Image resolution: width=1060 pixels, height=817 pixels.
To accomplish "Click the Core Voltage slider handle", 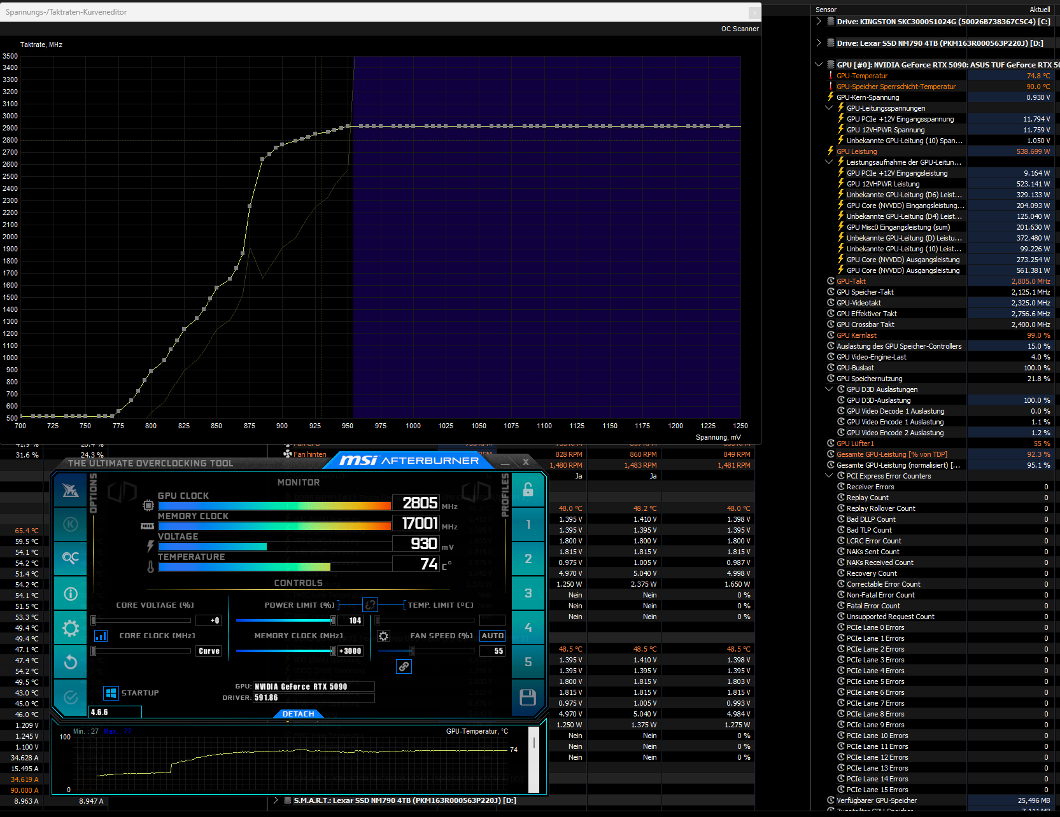I will (94, 620).
